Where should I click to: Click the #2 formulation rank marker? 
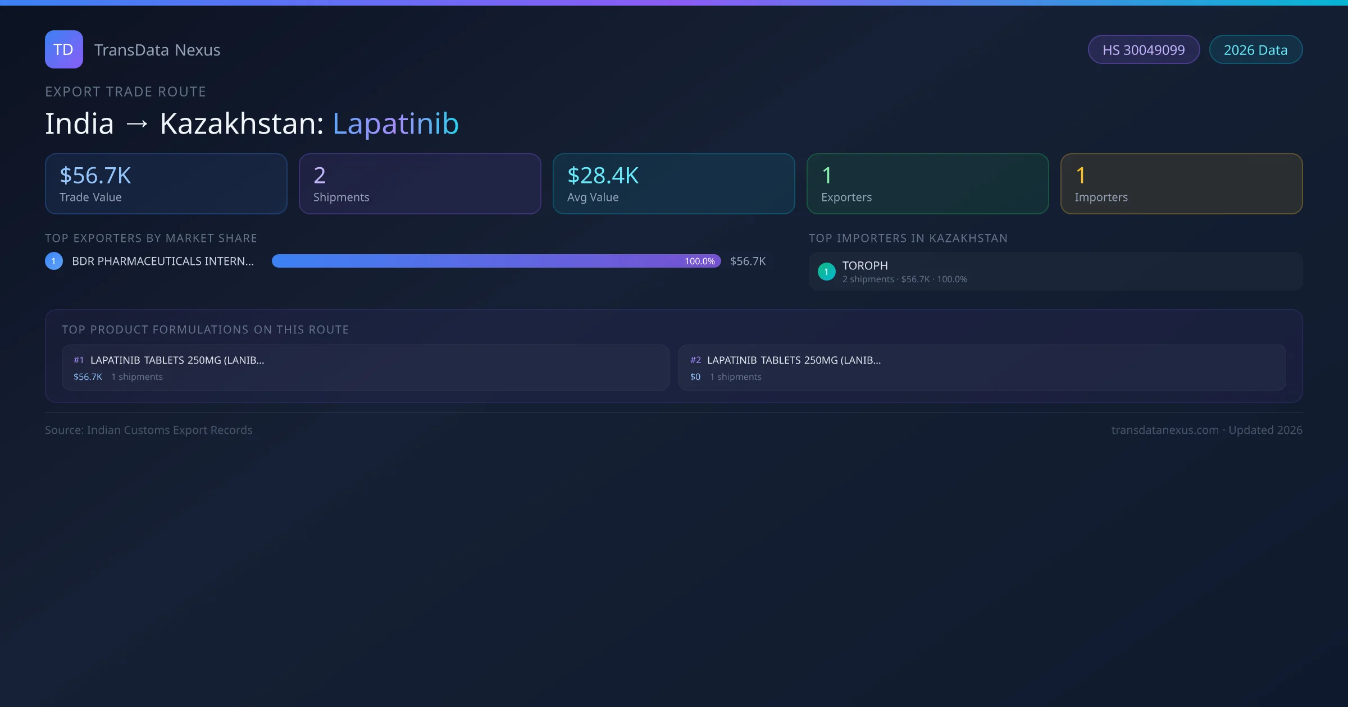click(x=695, y=360)
